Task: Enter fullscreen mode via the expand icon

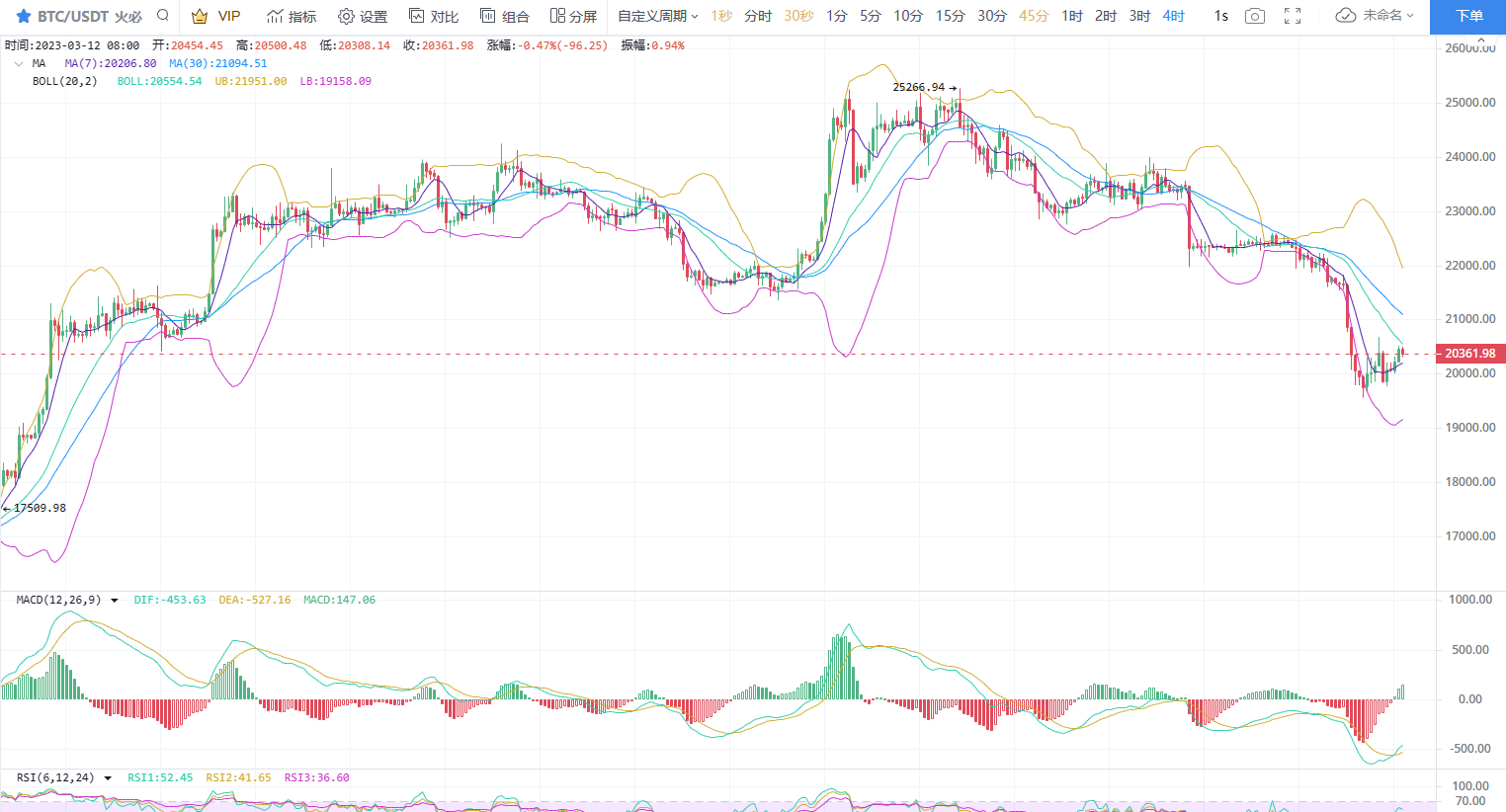Action: click(1293, 16)
